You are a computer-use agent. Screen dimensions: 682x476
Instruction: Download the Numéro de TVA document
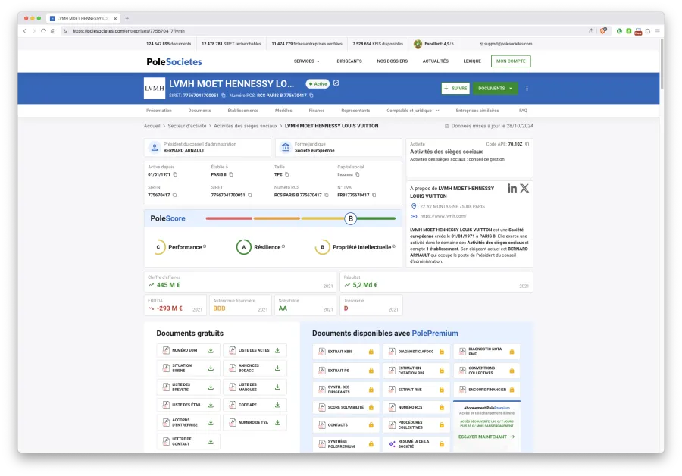277,422
